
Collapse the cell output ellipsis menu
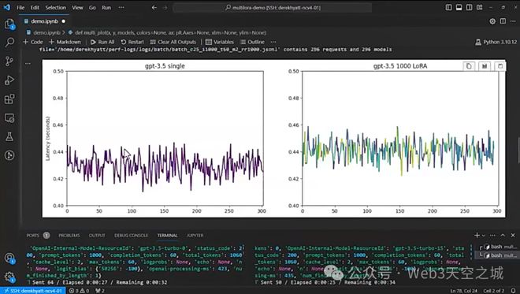pyautogui.click(x=28, y=63)
